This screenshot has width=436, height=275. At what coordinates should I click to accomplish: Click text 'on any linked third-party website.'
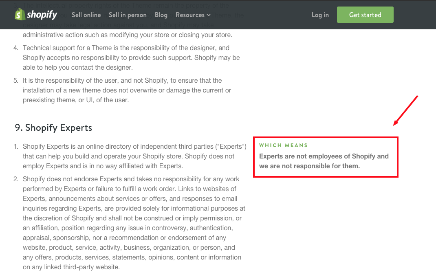click(71, 267)
